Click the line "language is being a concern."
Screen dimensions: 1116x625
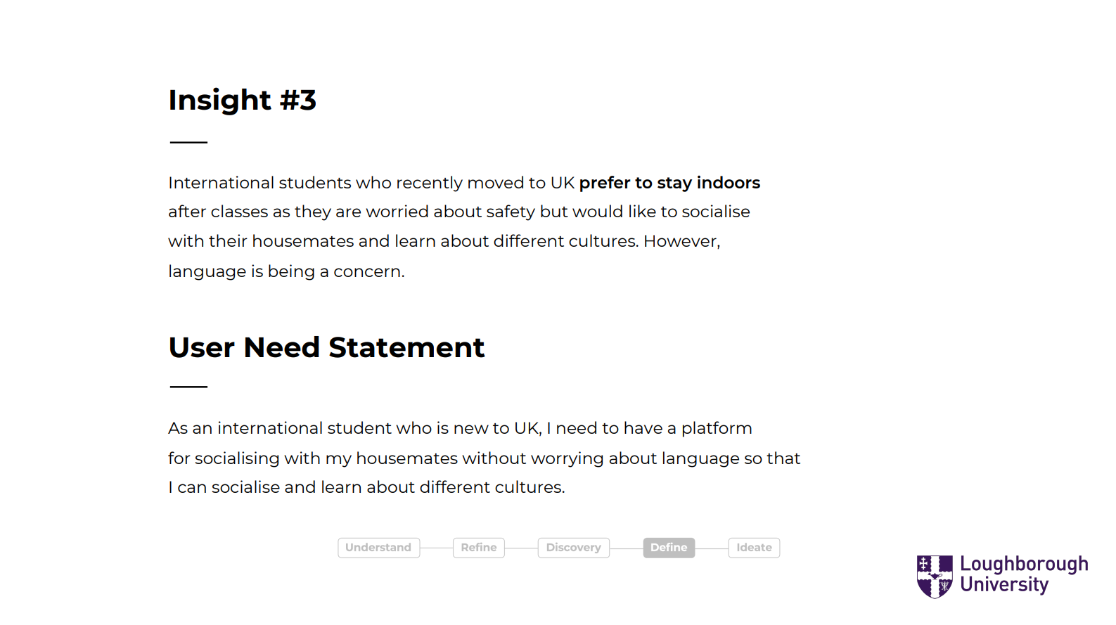coord(286,271)
